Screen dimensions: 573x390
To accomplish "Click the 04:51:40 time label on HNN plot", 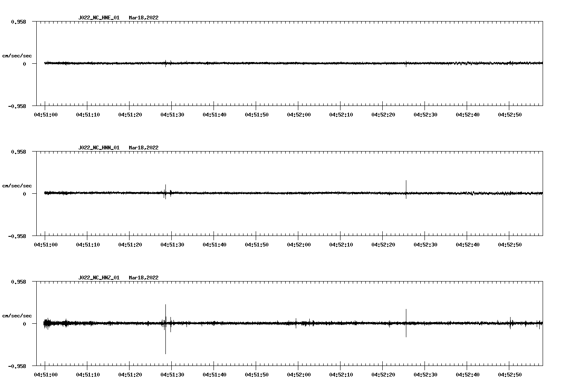I will coord(214,245).
